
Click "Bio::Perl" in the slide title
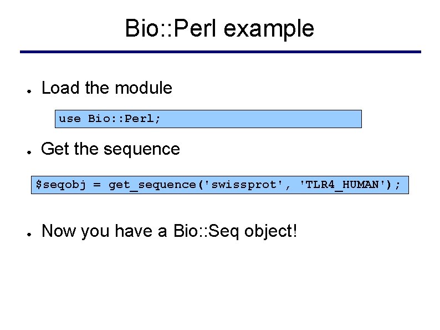(x=162, y=28)
